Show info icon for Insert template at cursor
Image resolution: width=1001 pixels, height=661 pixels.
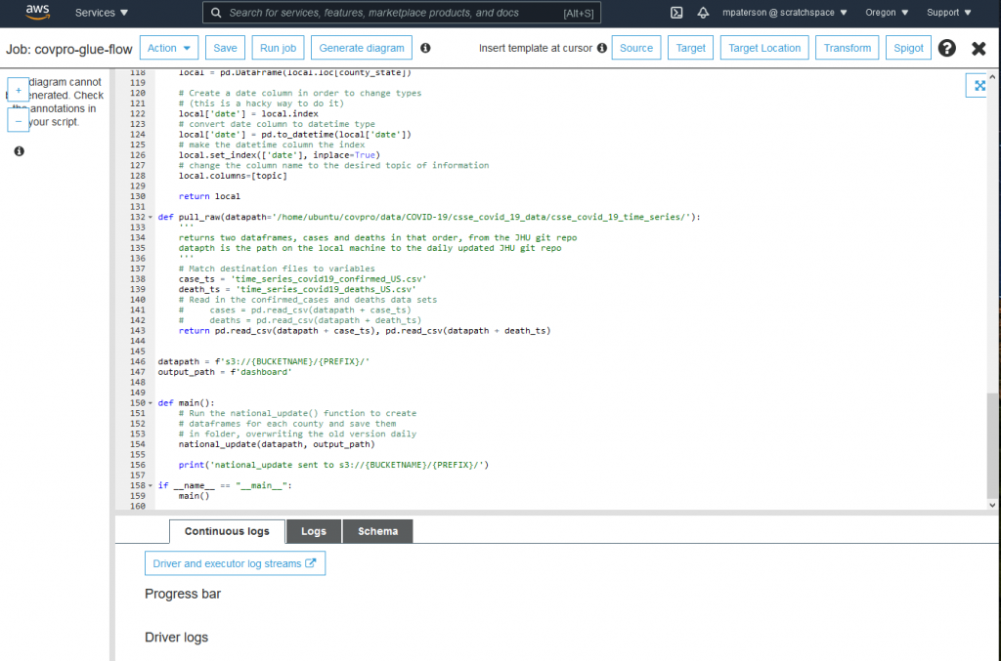[601, 48]
